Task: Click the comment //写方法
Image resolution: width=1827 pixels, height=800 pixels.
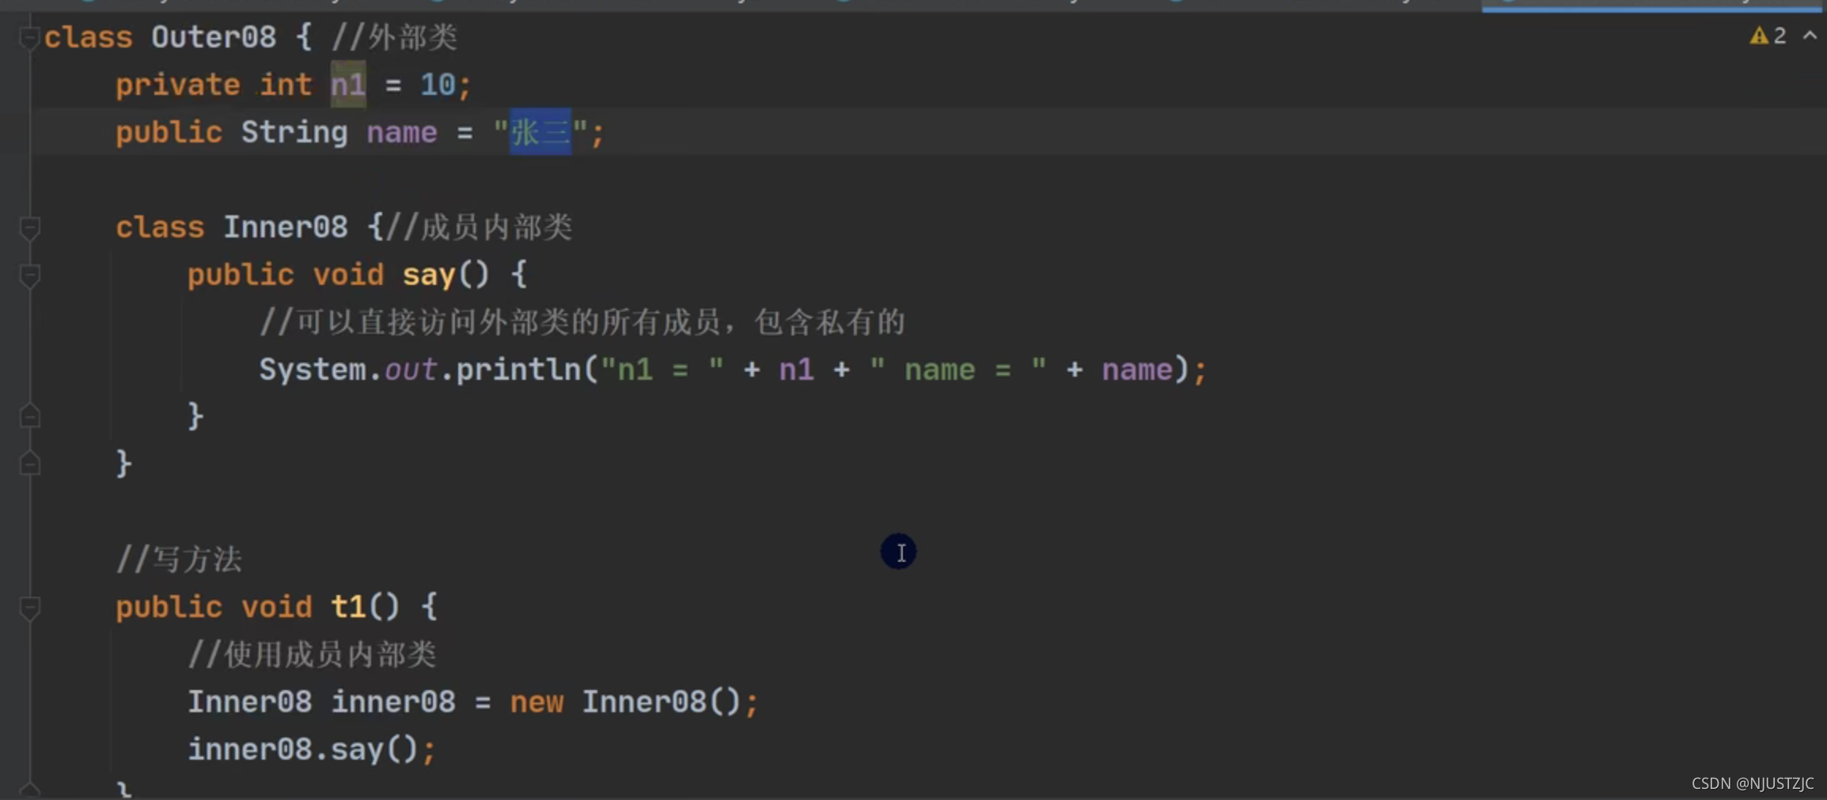Action: pyautogui.click(x=179, y=559)
